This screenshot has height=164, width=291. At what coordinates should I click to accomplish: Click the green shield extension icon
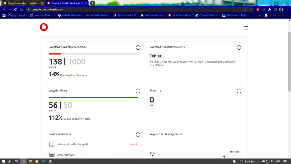(x=264, y=9)
